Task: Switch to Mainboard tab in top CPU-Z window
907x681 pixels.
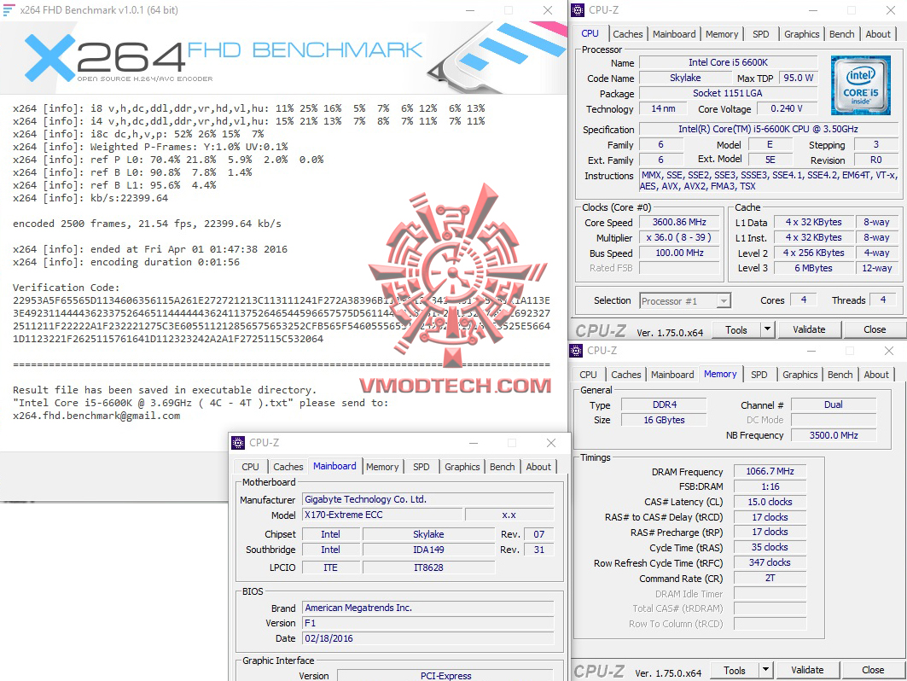Action: [x=674, y=34]
